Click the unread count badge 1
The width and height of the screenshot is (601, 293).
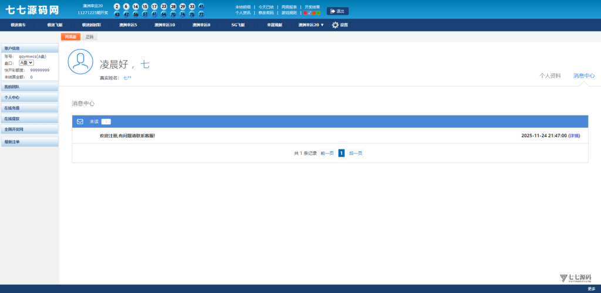tap(106, 122)
